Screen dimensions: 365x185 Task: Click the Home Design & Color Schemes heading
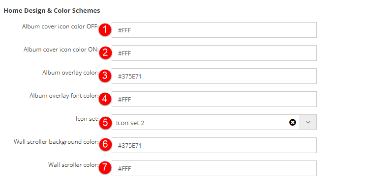[x=52, y=10]
